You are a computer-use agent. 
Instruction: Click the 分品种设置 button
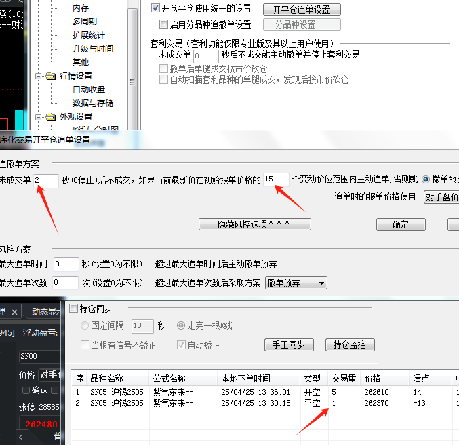(x=302, y=24)
